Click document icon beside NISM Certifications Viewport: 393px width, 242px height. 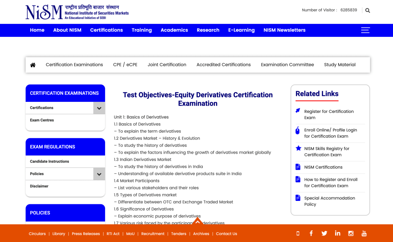(x=298, y=167)
